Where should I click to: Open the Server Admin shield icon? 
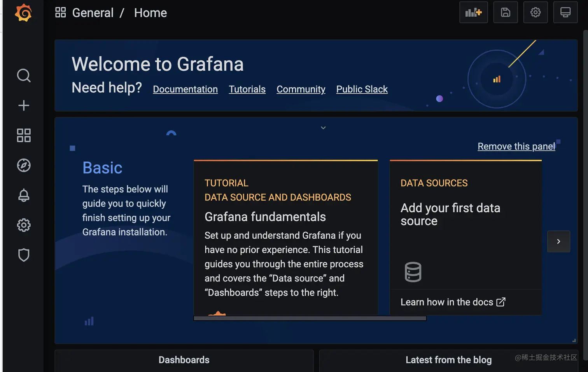click(24, 255)
